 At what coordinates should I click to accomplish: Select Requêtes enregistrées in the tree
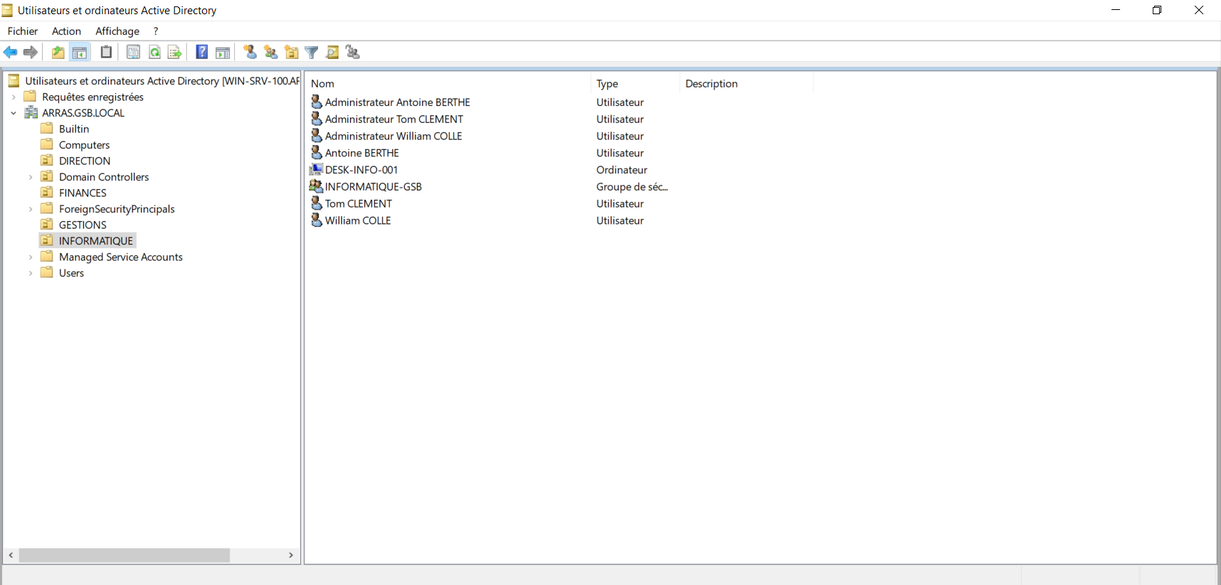(92, 97)
